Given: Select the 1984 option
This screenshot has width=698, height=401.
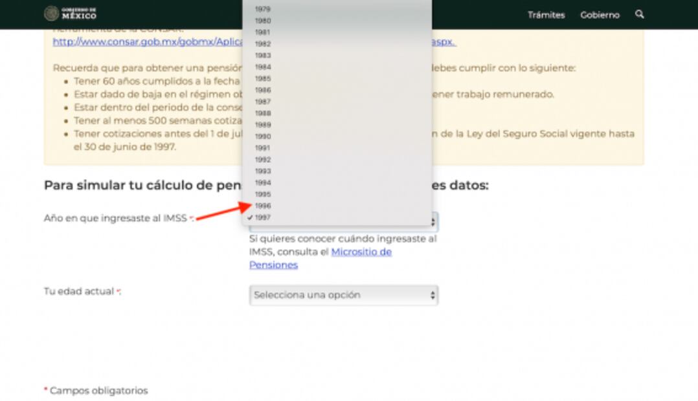Looking at the screenshot, I should (263, 67).
